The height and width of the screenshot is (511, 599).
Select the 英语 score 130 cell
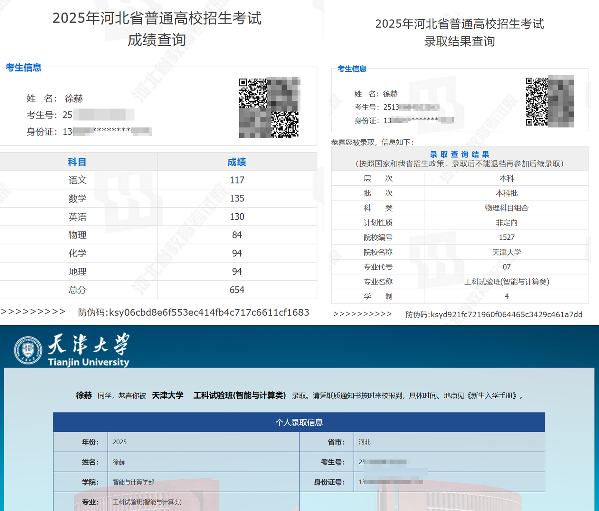click(x=237, y=217)
